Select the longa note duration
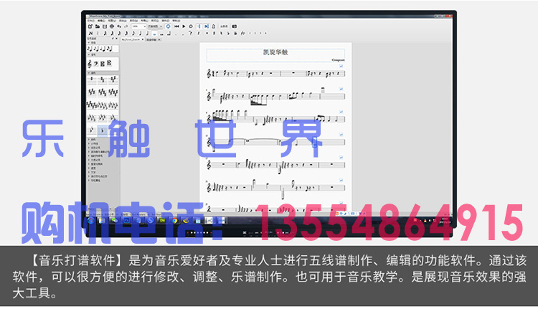The image size is (538, 324). click(169, 33)
